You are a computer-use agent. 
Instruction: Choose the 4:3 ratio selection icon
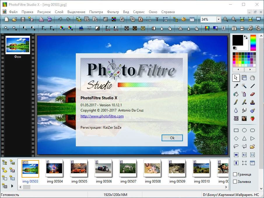pos(244,155)
